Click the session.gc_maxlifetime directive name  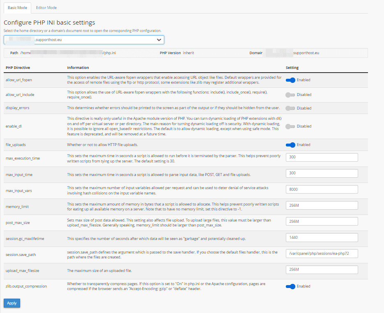[x=25, y=239]
